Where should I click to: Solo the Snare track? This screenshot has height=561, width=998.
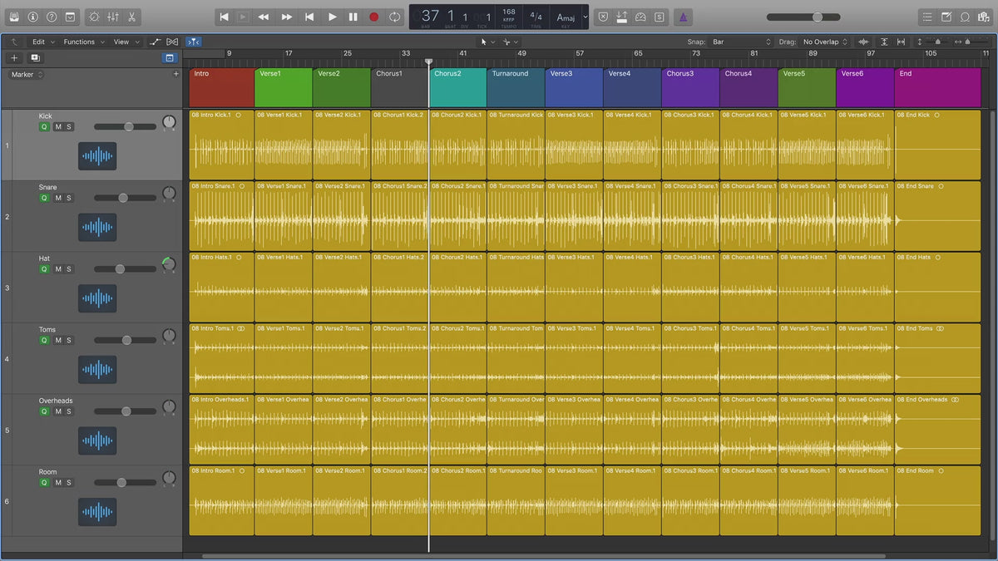(69, 198)
